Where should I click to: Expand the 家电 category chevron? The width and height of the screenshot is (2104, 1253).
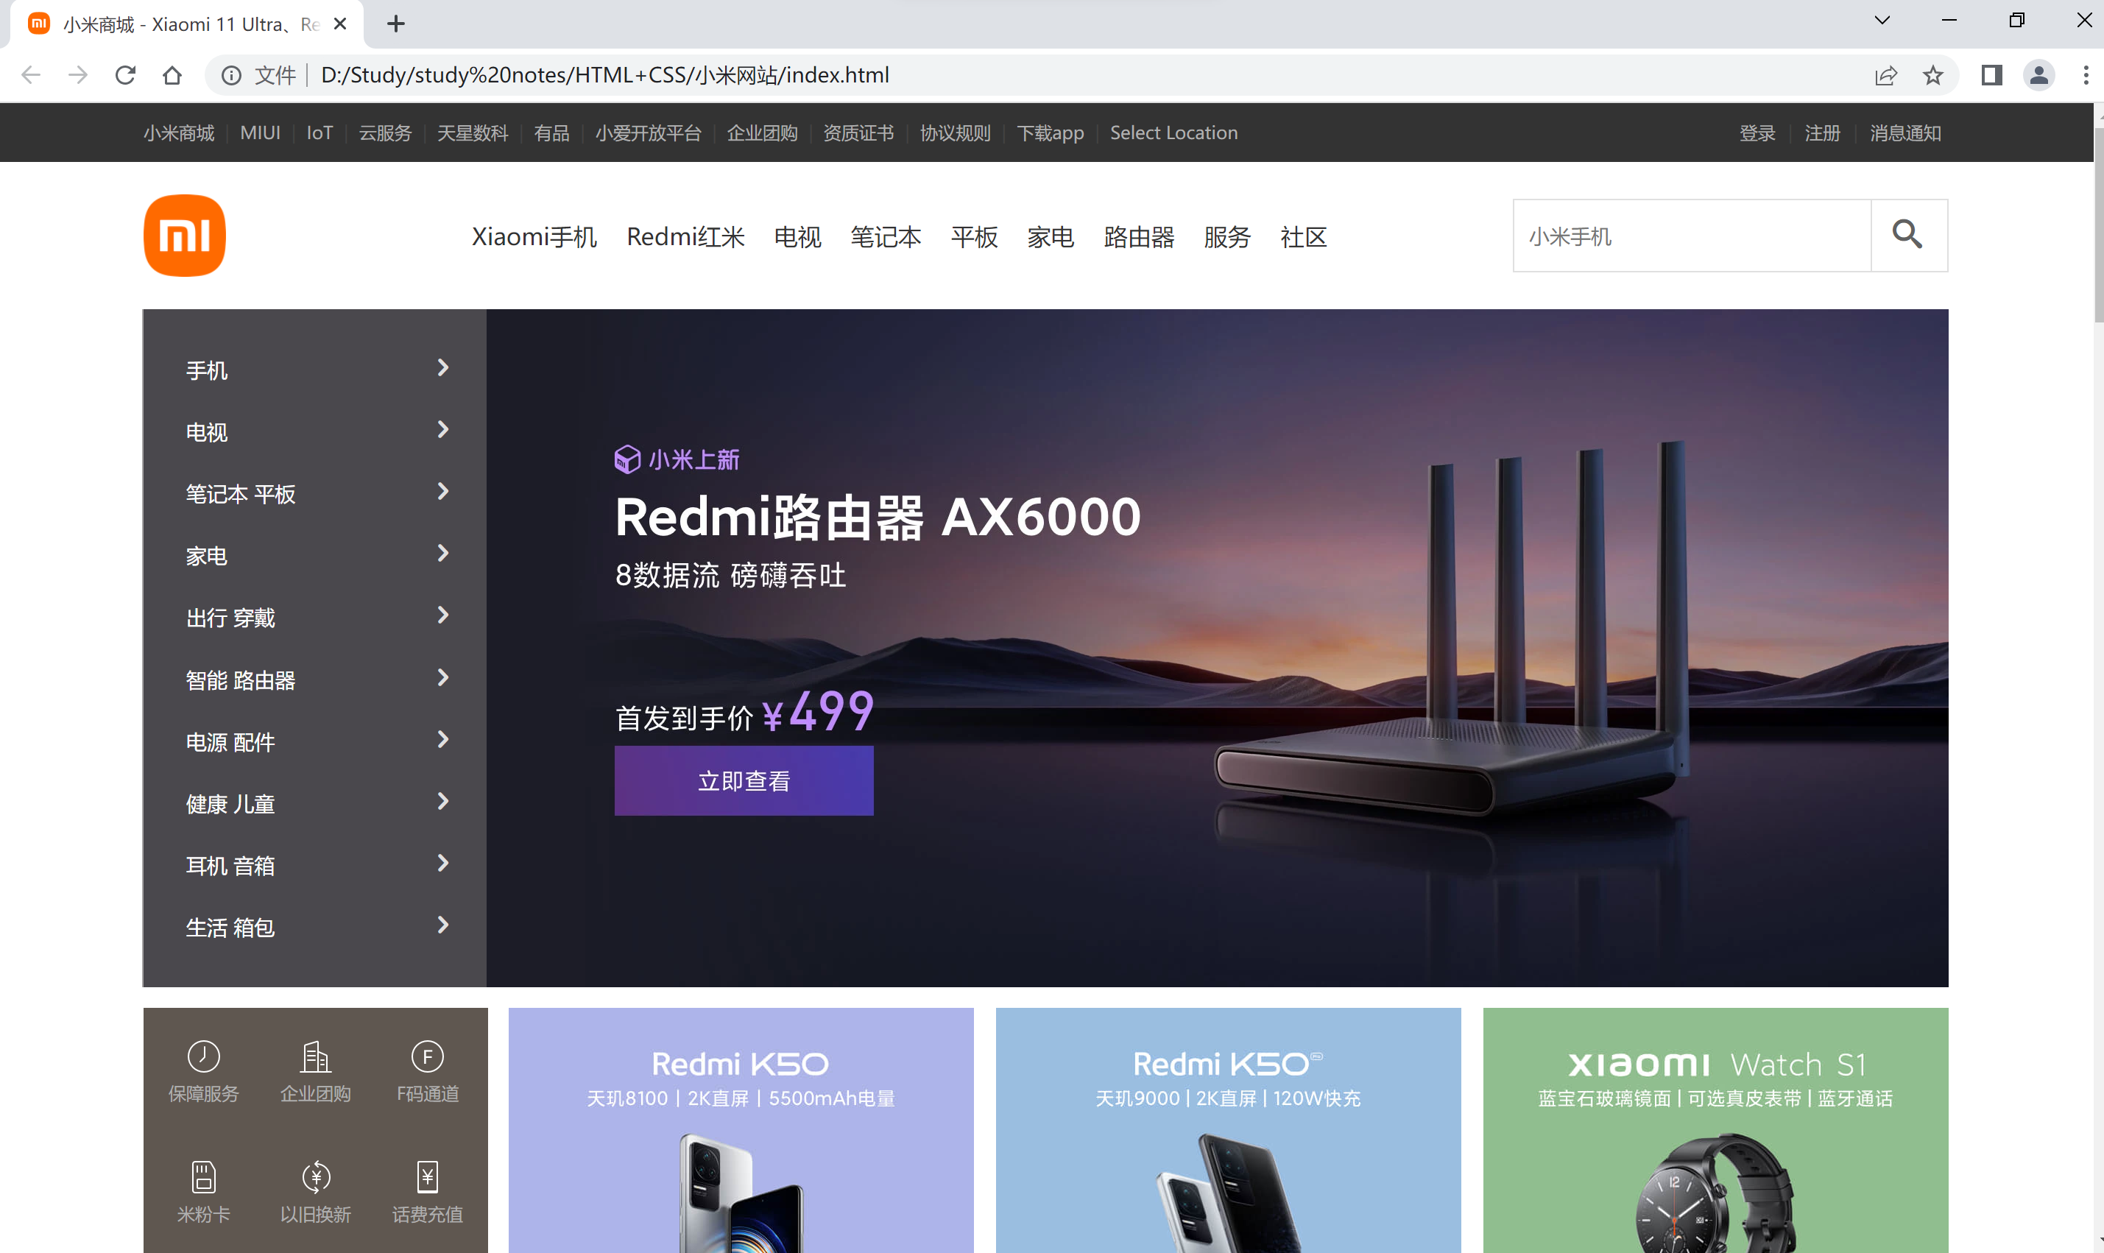point(442,553)
